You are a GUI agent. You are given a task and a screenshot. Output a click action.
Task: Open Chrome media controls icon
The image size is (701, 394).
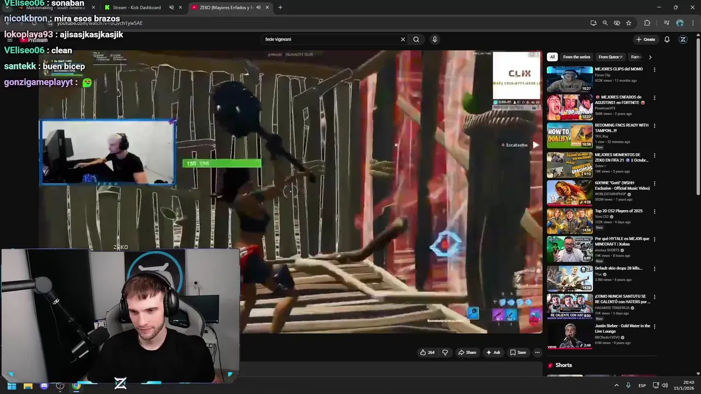(x=666, y=23)
